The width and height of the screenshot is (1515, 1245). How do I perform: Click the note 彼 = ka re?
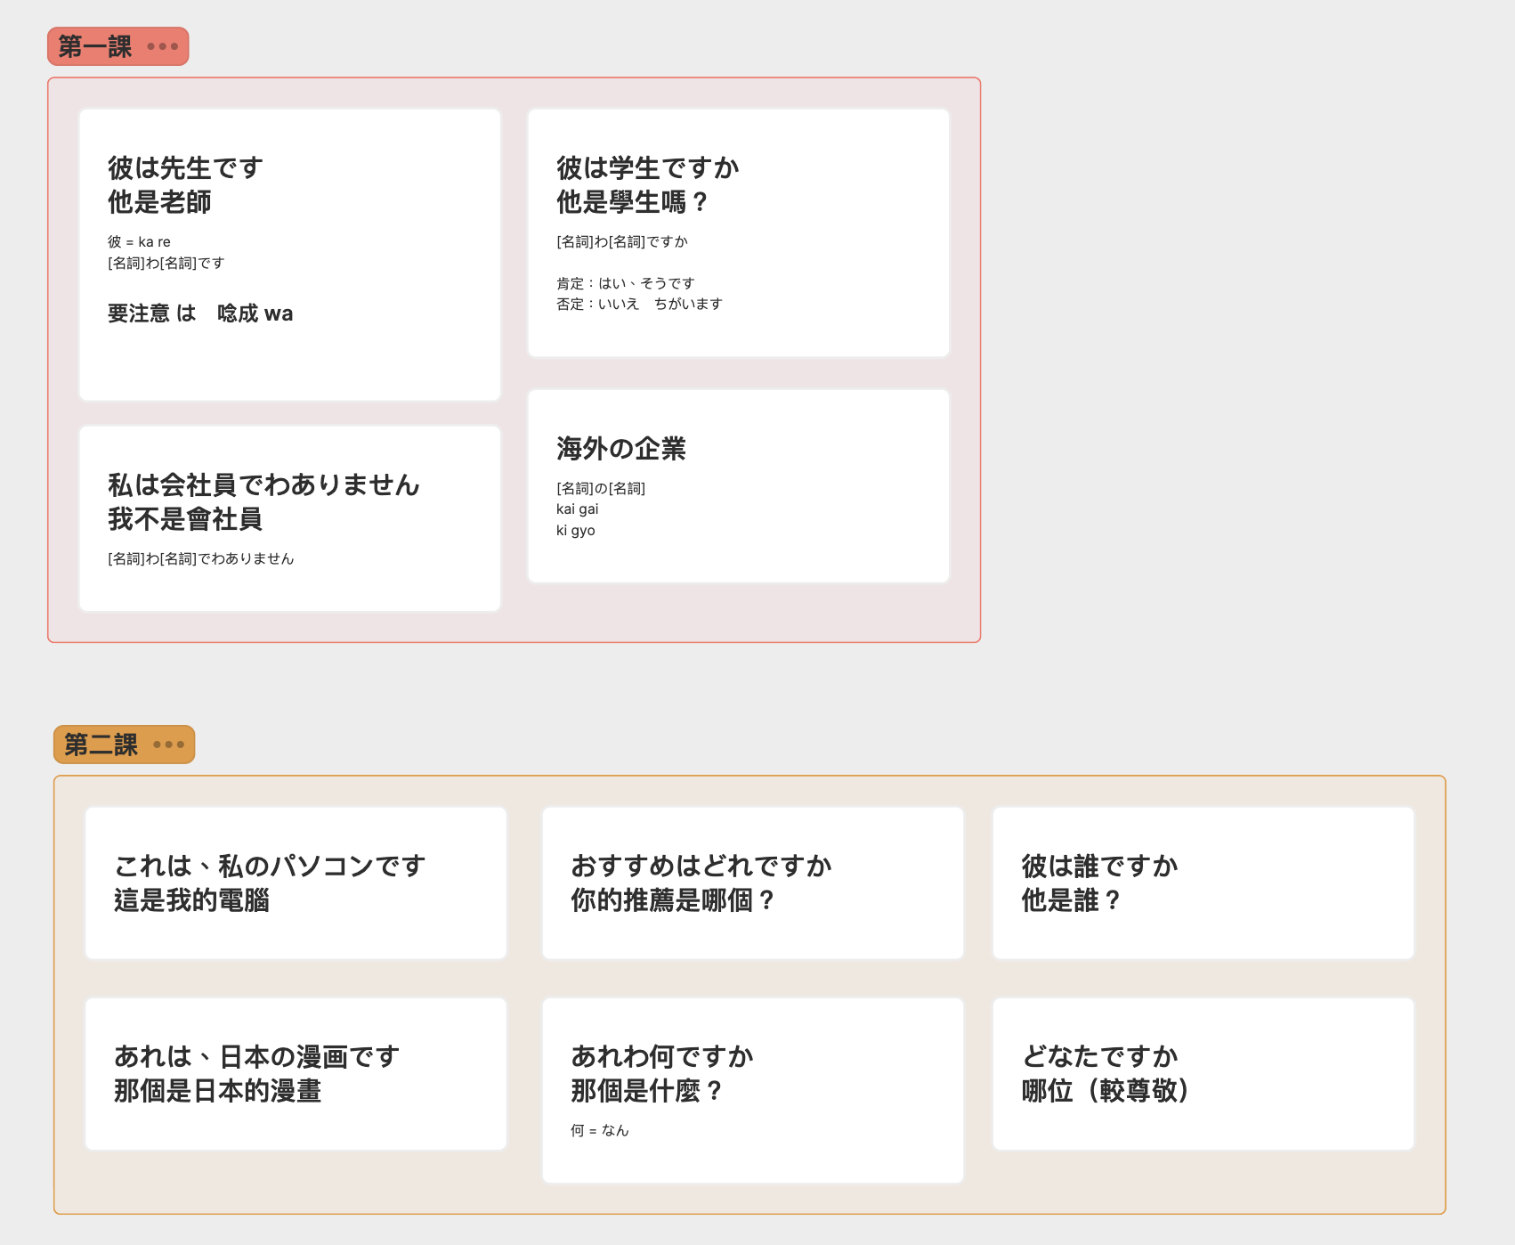point(139,241)
